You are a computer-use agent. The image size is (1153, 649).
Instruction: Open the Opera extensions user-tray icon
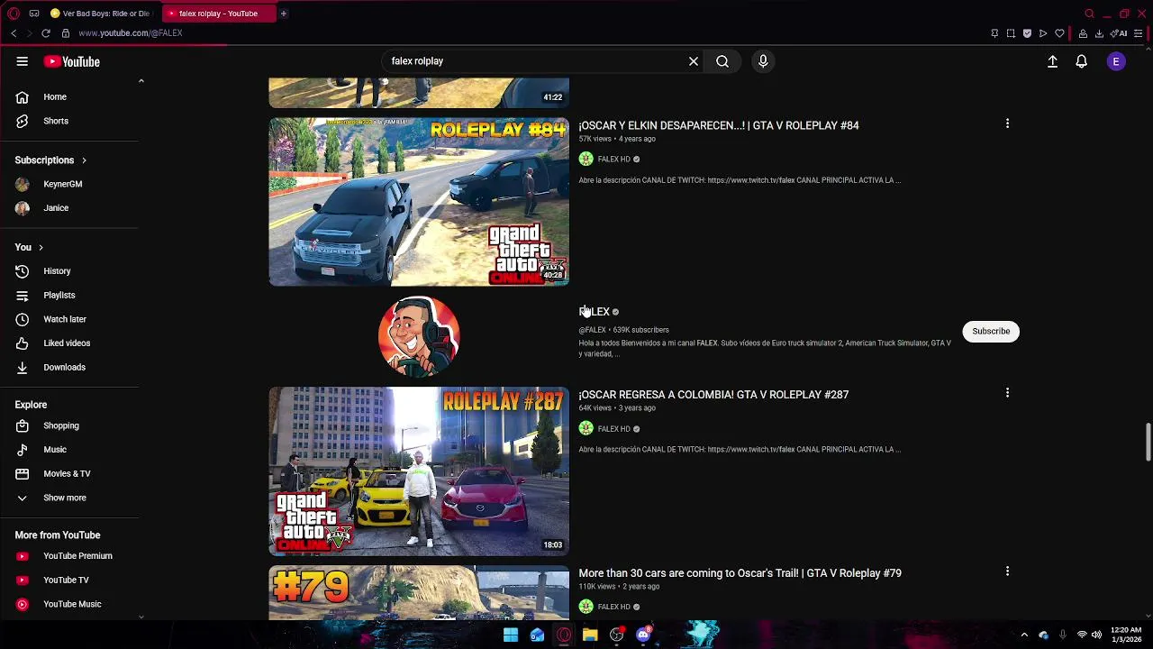pos(1083,33)
